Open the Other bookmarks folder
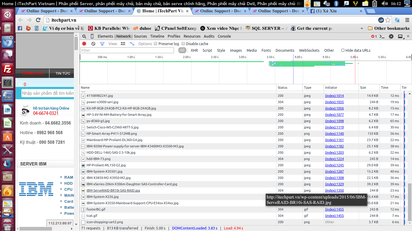The width and height of the screenshot is (412, 231). pyautogui.click(x=388, y=28)
